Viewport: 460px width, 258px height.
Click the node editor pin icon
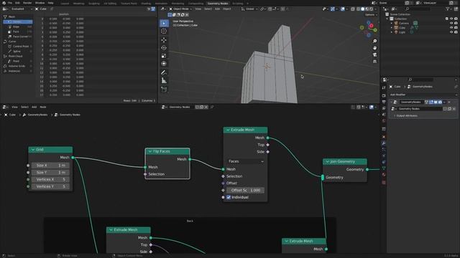212,107
